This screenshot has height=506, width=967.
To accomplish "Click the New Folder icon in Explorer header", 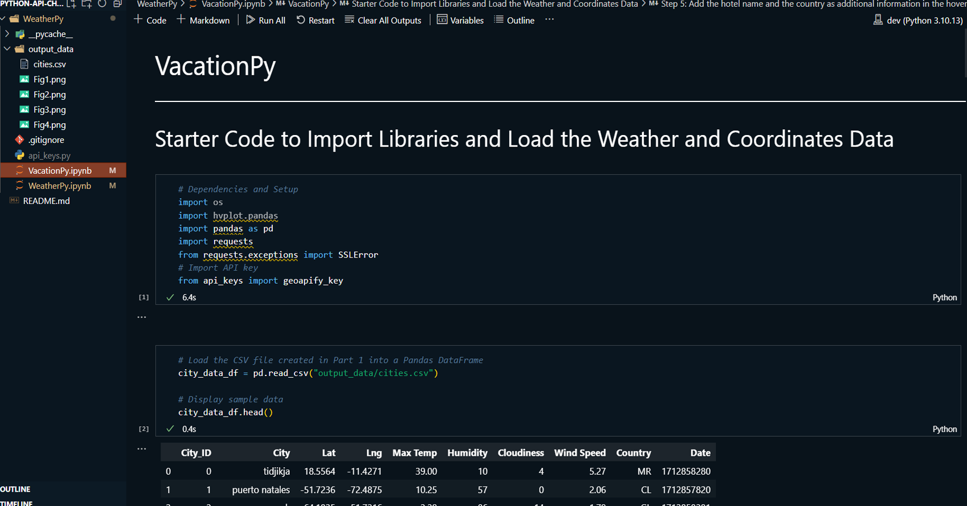I will (x=87, y=3).
